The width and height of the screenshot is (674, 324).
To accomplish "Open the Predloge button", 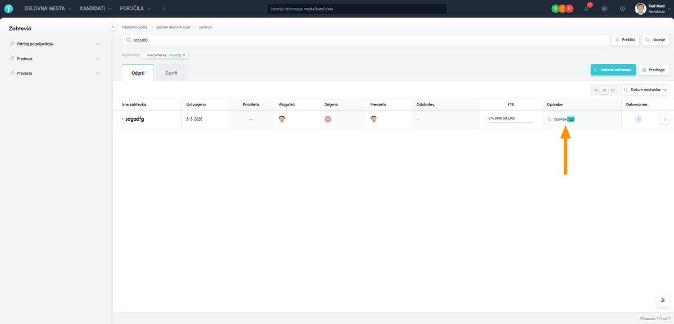I will (x=654, y=70).
